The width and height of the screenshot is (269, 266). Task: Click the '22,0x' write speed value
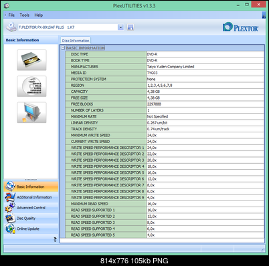[152, 154]
